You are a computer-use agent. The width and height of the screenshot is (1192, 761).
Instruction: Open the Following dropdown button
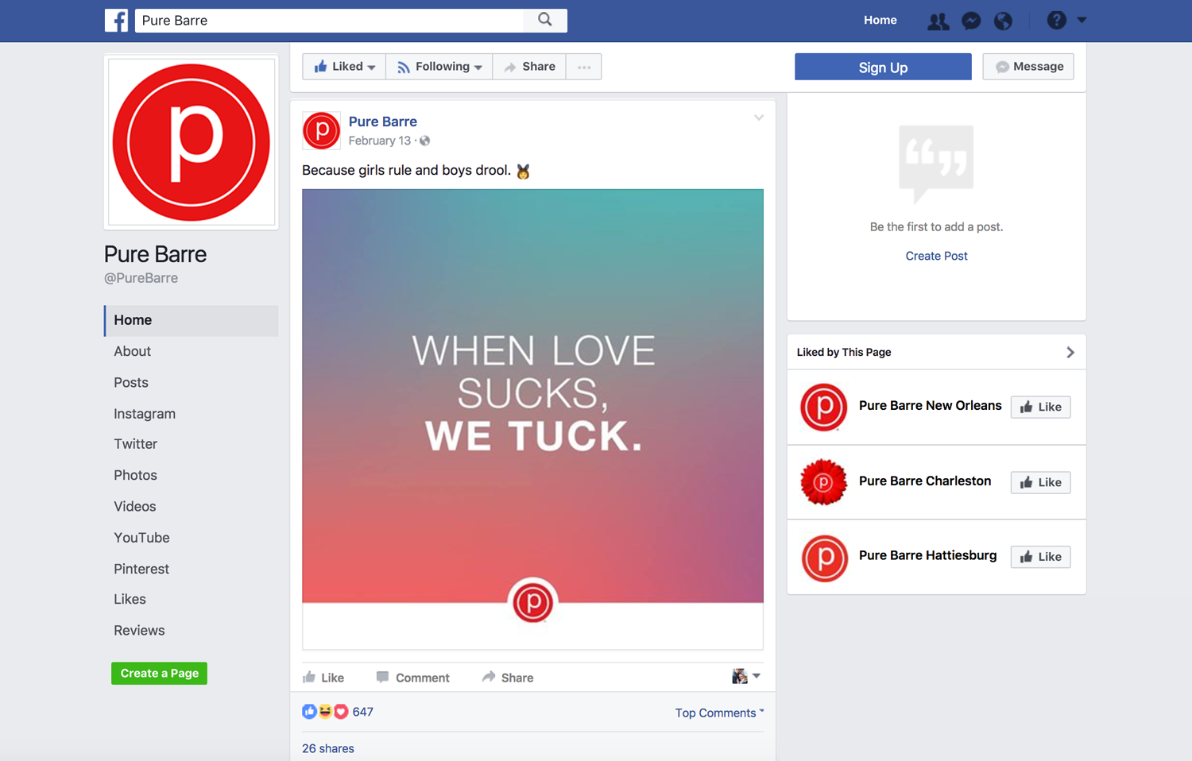coord(439,67)
